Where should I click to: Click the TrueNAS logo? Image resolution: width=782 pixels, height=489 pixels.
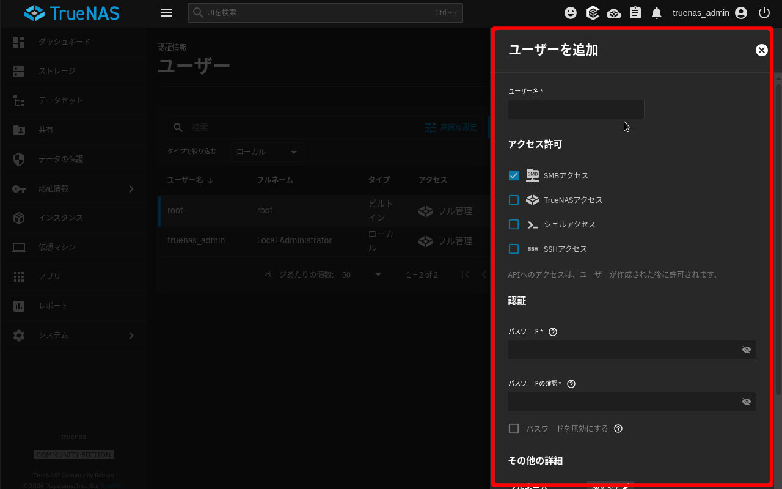(x=72, y=13)
